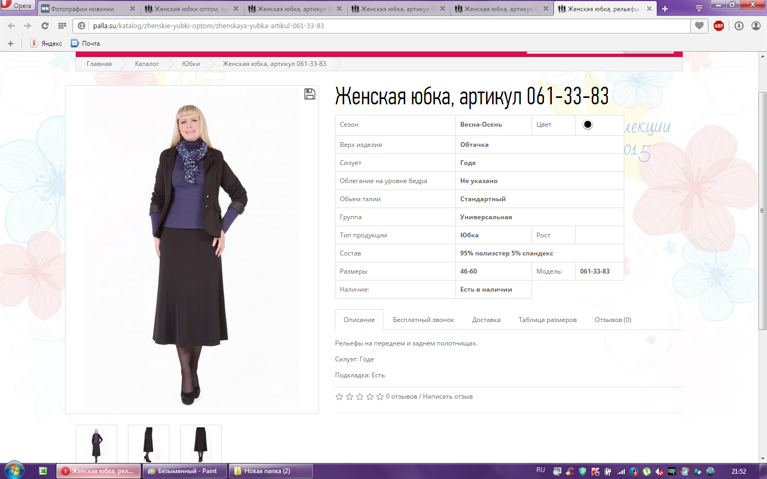Close the Фотографии новинки tab
The height and width of the screenshot is (479, 767).
(133, 9)
